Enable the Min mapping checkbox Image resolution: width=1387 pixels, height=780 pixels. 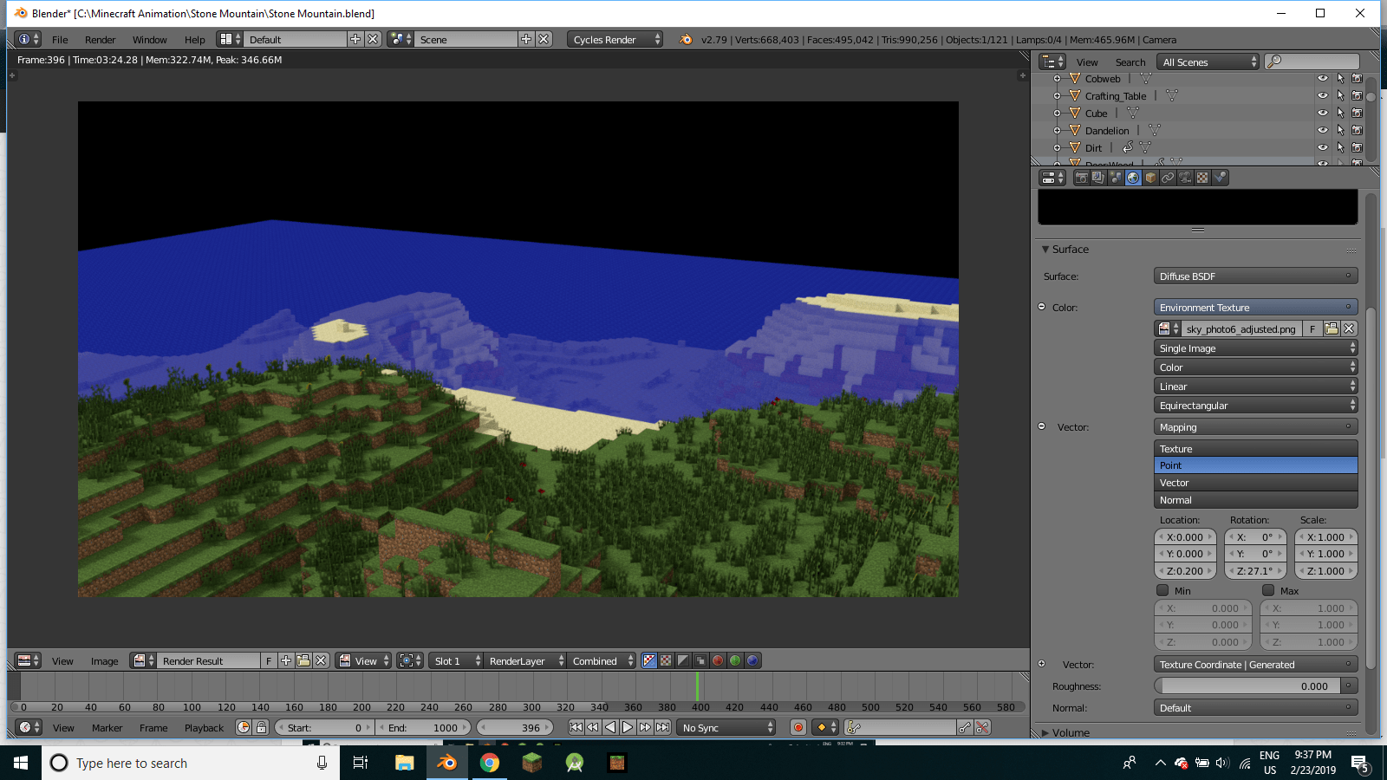coord(1162,590)
